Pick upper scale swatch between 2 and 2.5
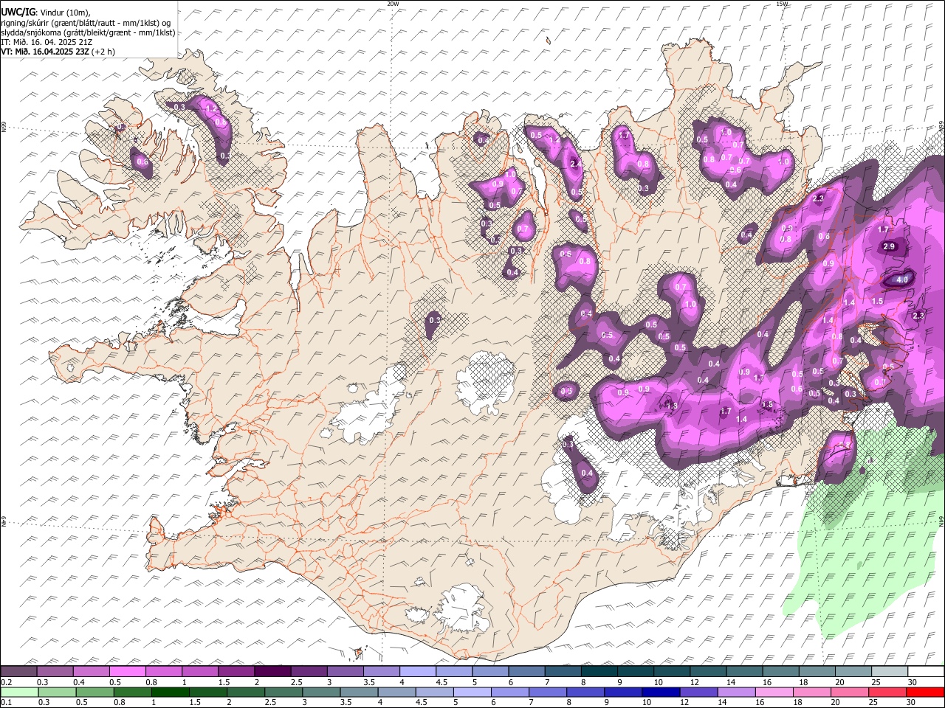This screenshot has width=945, height=708. coord(272,671)
